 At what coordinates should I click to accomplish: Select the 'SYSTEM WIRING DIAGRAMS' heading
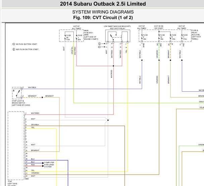103,12
